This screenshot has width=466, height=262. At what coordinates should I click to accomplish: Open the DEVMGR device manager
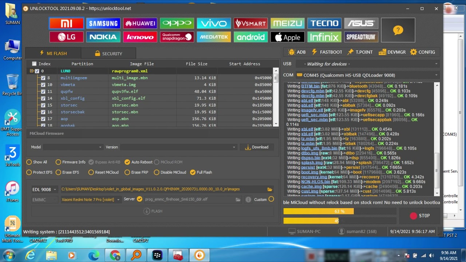[392, 52]
